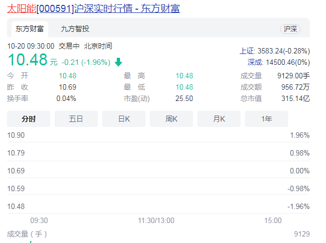This screenshot has width=326, height=243.
Task: Select the 1年 chart tab
Action: 267,119
